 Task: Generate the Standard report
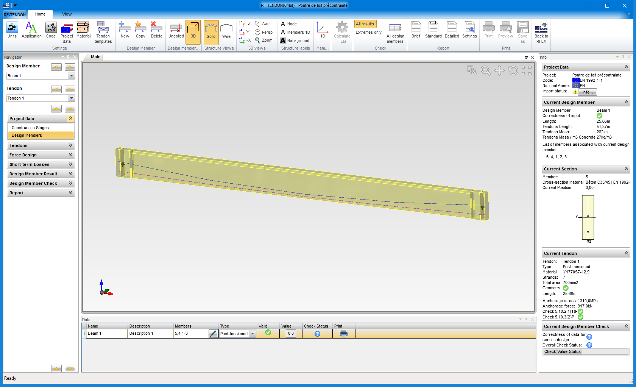click(x=433, y=30)
